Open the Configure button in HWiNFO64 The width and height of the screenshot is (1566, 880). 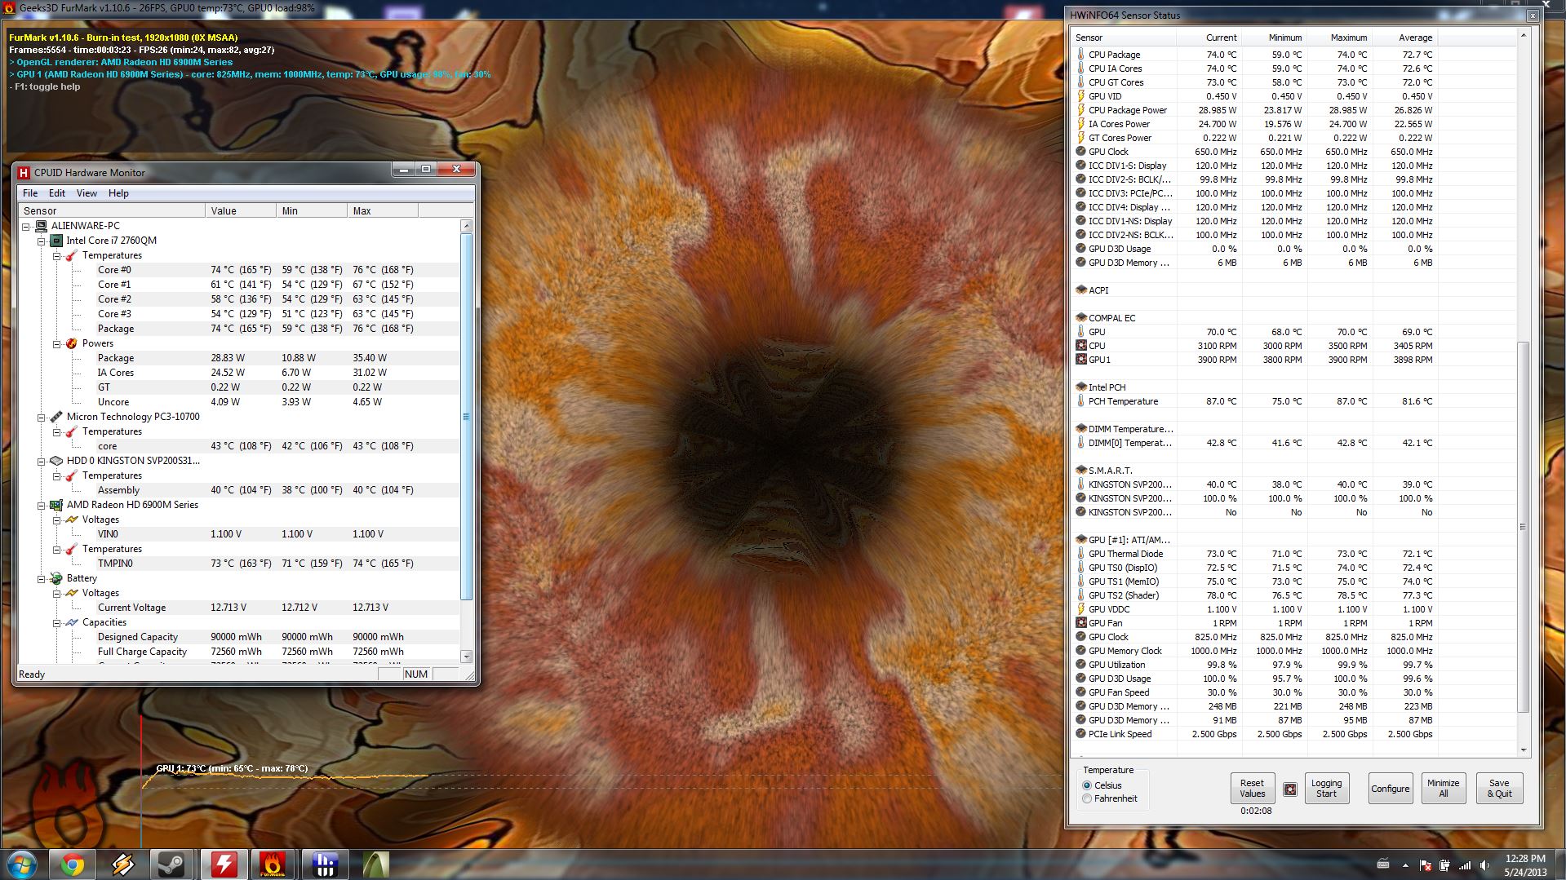[1390, 789]
